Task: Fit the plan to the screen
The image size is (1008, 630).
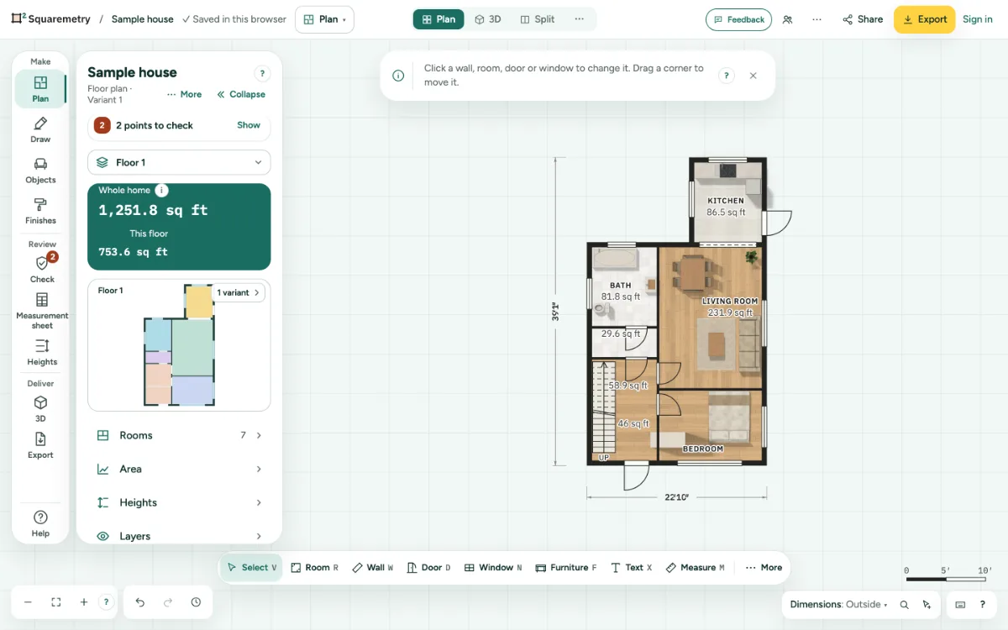Action: [x=56, y=602]
